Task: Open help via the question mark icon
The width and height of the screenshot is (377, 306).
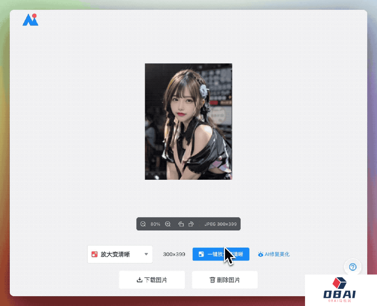Action: pos(353,267)
